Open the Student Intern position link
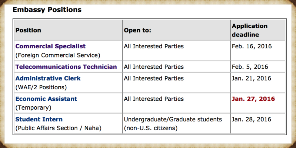 (39, 119)
